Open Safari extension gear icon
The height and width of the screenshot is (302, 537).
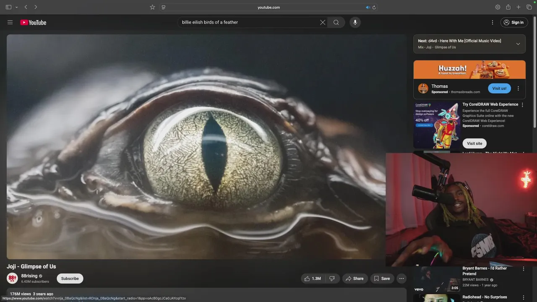tap(498, 7)
